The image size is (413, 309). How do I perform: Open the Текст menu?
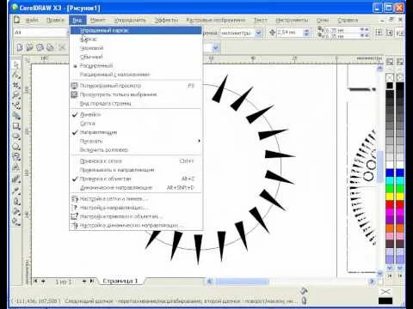tap(261, 20)
